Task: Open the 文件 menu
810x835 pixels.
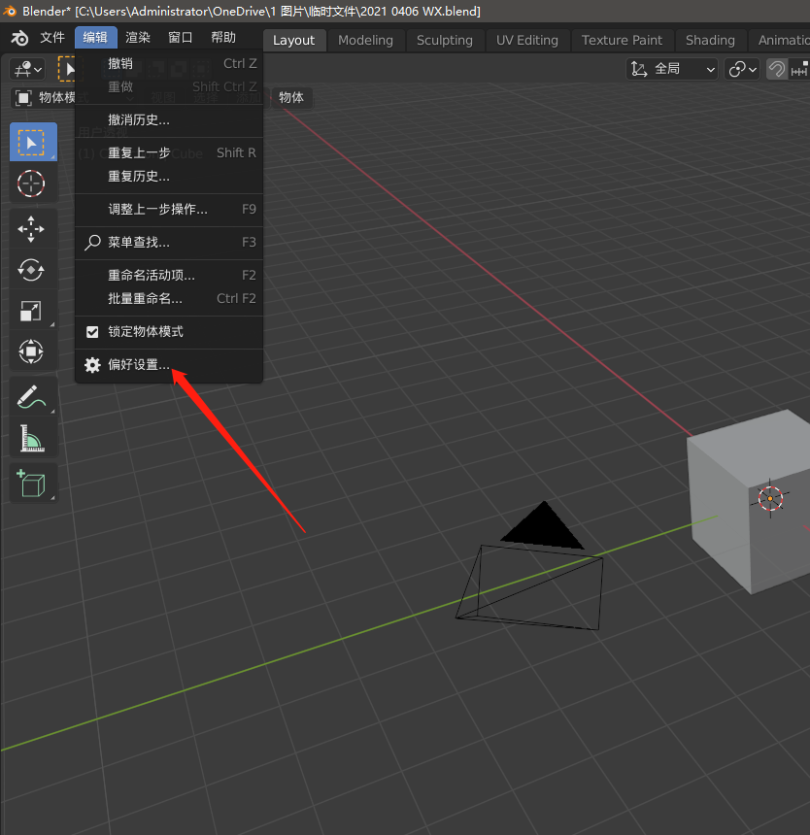Action: 52,38
